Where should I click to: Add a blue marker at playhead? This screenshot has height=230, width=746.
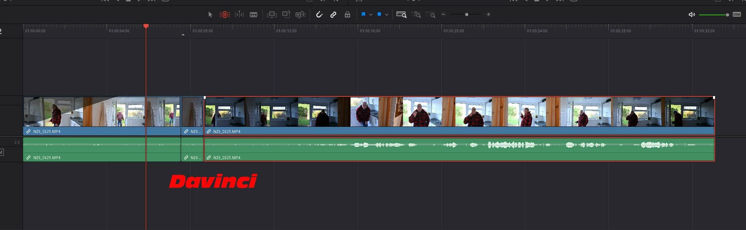pyautogui.click(x=379, y=14)
